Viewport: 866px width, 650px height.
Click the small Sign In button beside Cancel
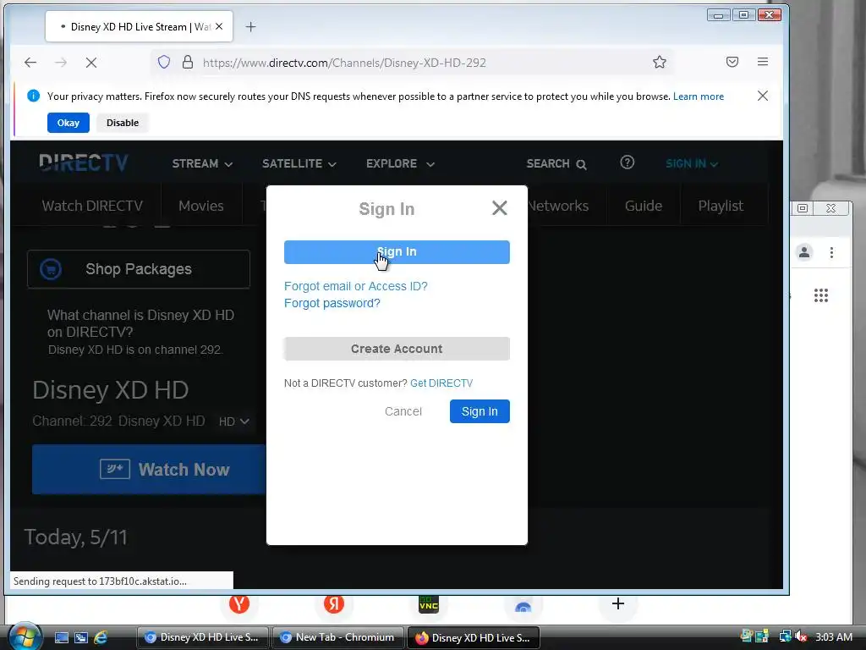(480, 411)
